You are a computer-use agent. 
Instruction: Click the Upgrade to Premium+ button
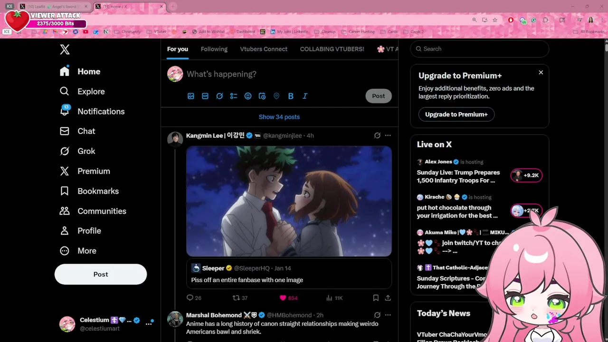[456, 114]
